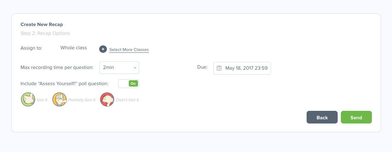Open the Select More Classes link
Image resolution: width=392 pixels, height=152 pixels.
pos(129,50)
